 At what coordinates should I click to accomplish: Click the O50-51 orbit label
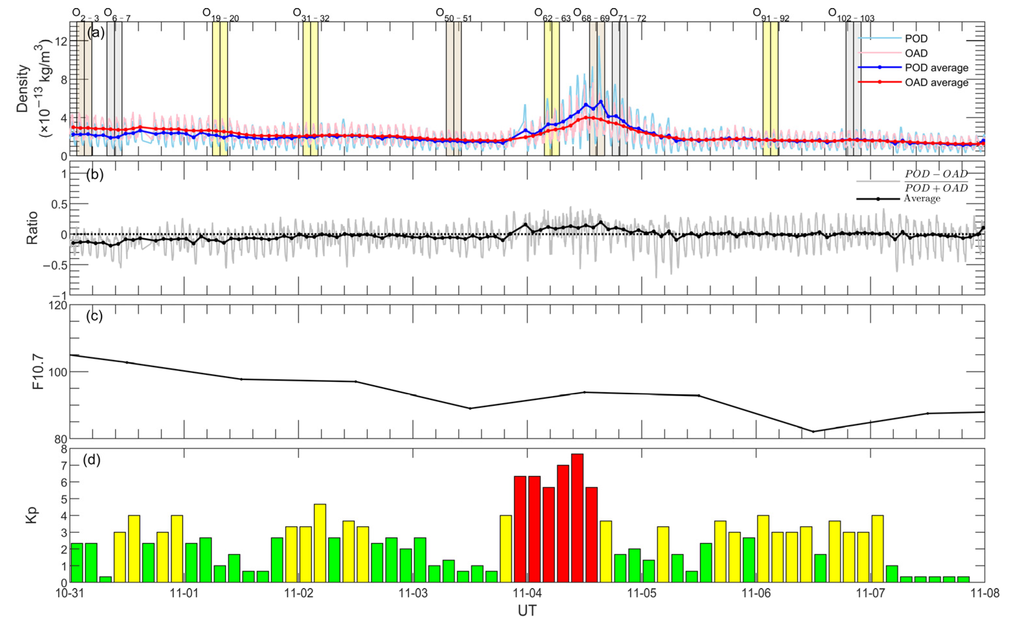click(x=454, y=15)
